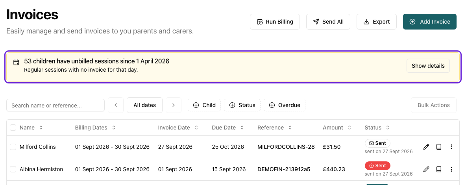The image size is (466, 185).
Task: Click the calendar icon in the unbilled sessions banner
Action: 17,62
